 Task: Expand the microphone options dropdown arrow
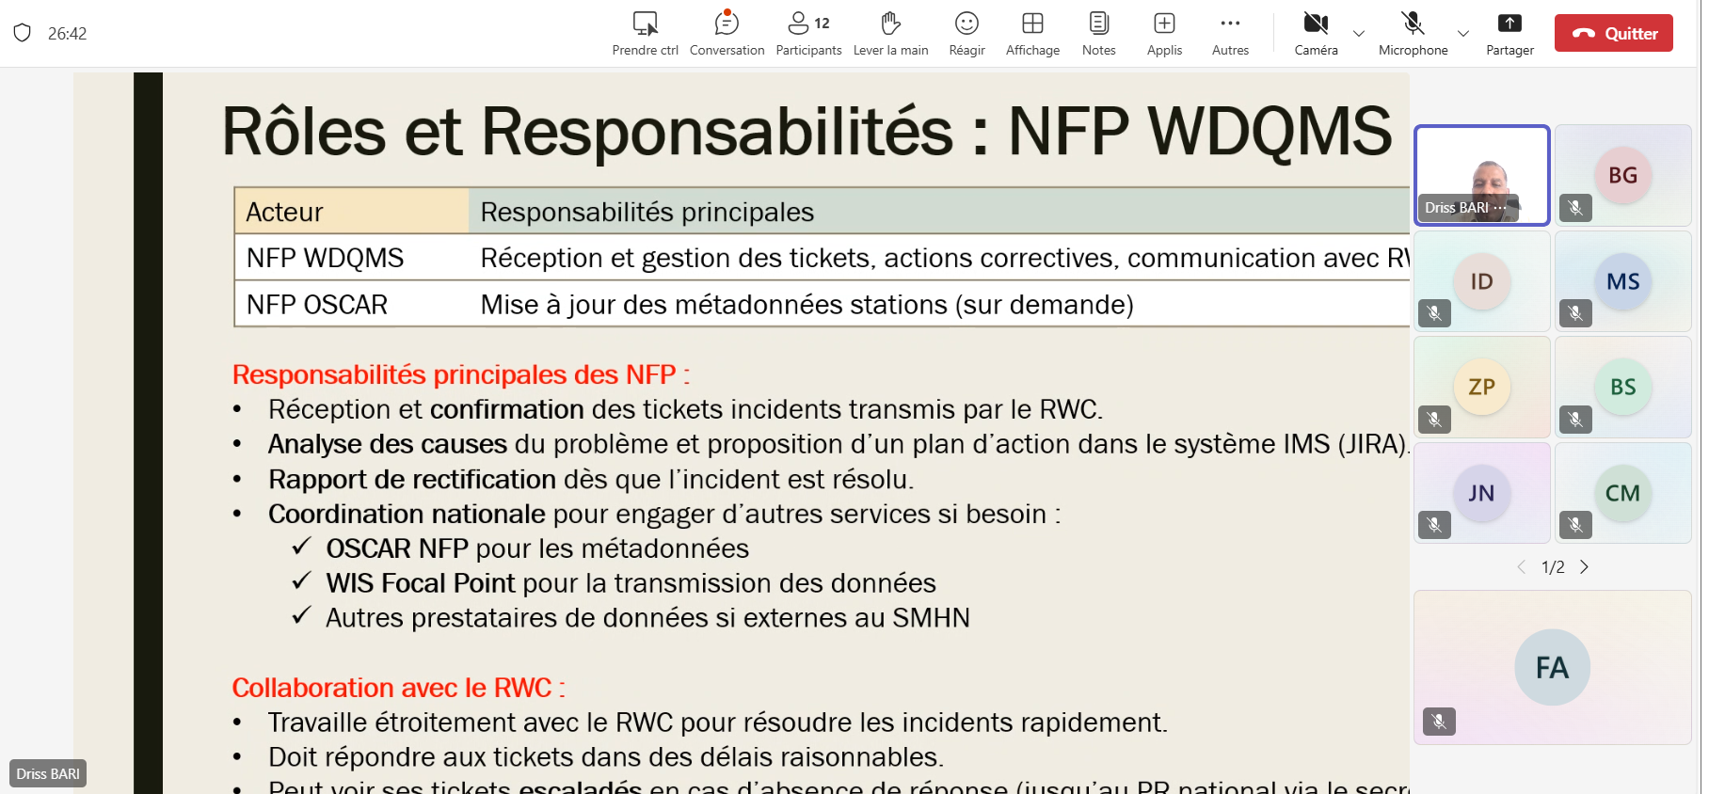pyautogui.click(x=1463, y=34)
